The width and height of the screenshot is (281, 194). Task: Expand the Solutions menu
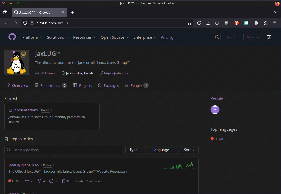click(x=58, y=37)
